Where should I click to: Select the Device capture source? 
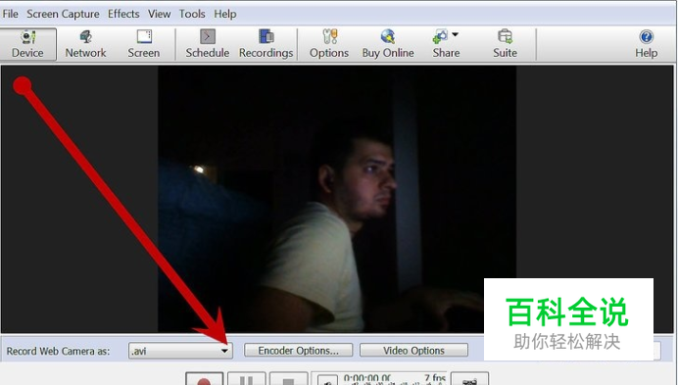27,44
